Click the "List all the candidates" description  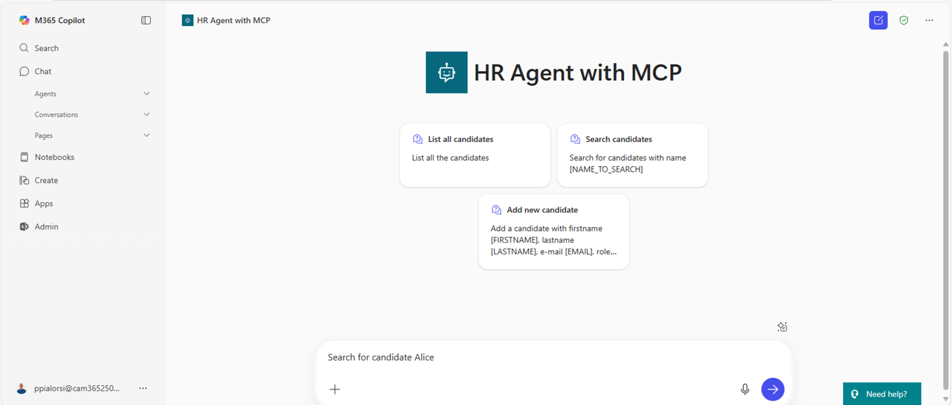(450, 158)
